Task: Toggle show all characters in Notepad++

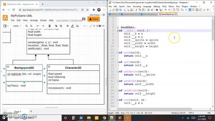Action: coord(186,10)
